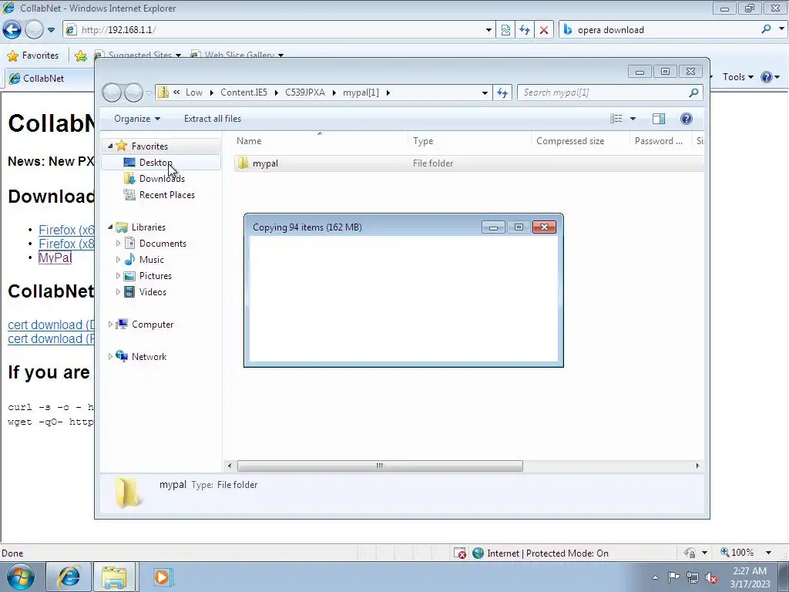The height and width of the screenshot is (592, 789).
Task: Click the Internet Explorer taskbar icon
Action: (69, 577)
